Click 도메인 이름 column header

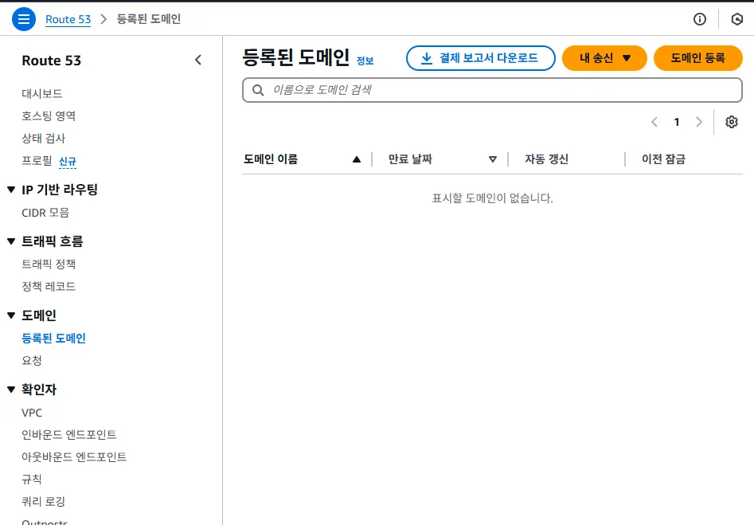[x=271, y=159]
